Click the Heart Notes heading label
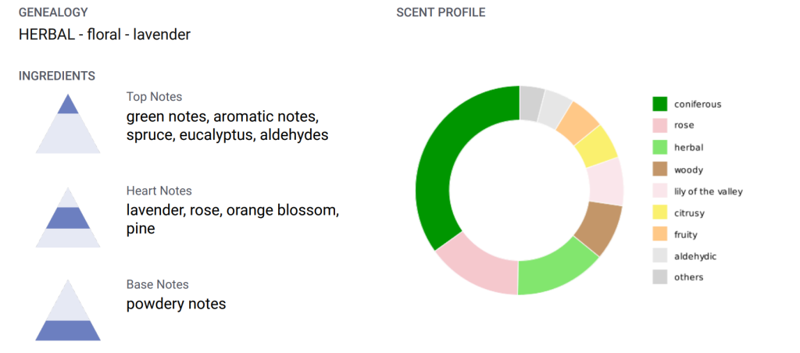This screenshot has height=353, width=800. point(159,191)
